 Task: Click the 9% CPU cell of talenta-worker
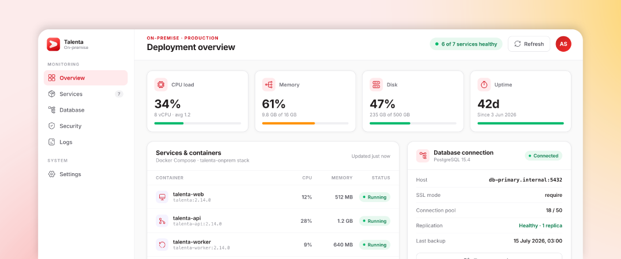click(x=308, y=245)
